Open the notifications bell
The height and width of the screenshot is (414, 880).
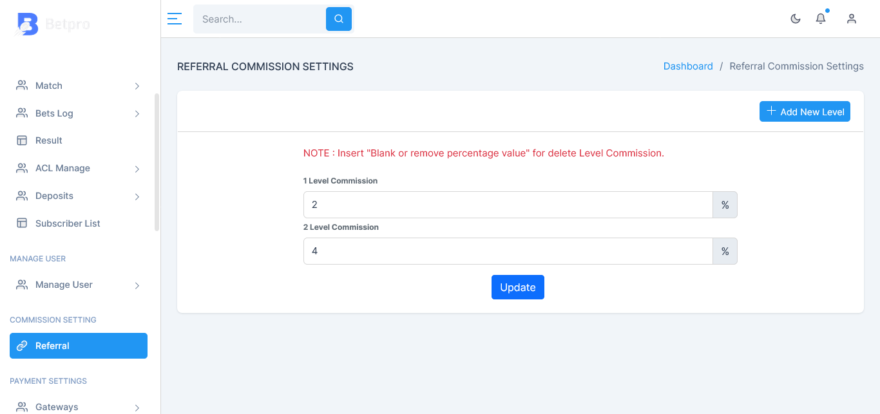coord(821,19)
